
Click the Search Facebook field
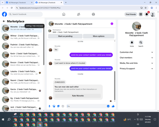coord(25,14)
